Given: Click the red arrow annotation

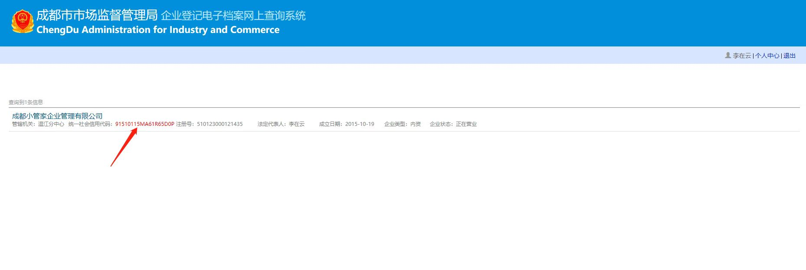Looking at the screenshot, I should tap(124, 148).
